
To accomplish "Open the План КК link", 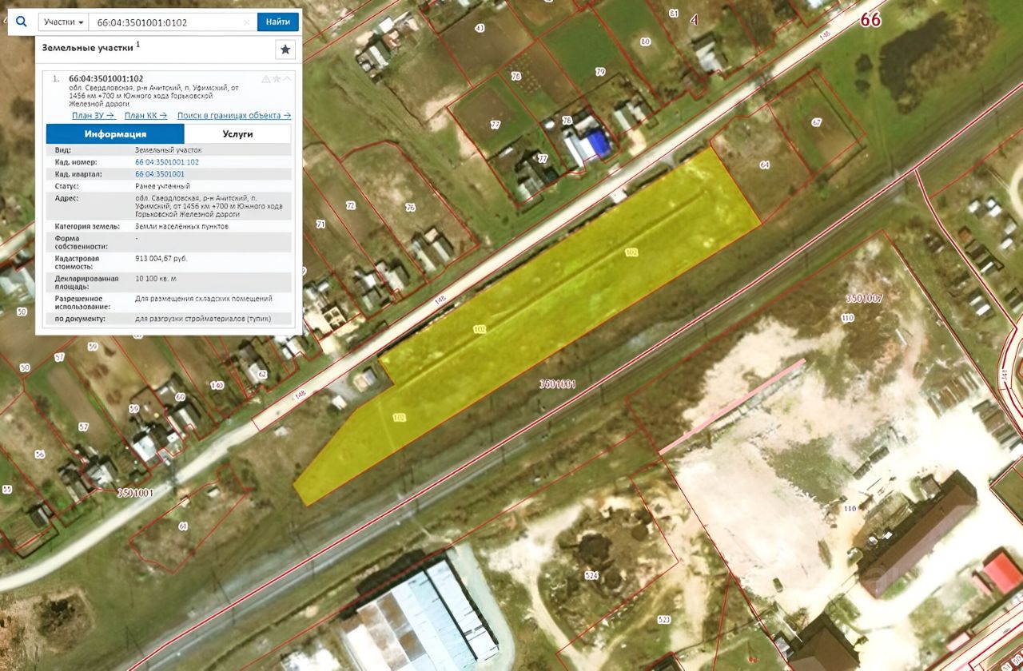I will (x=147, y=116).
